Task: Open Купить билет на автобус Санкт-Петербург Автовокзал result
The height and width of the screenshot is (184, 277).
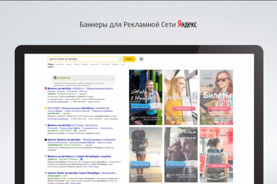Action: [82, 173]
